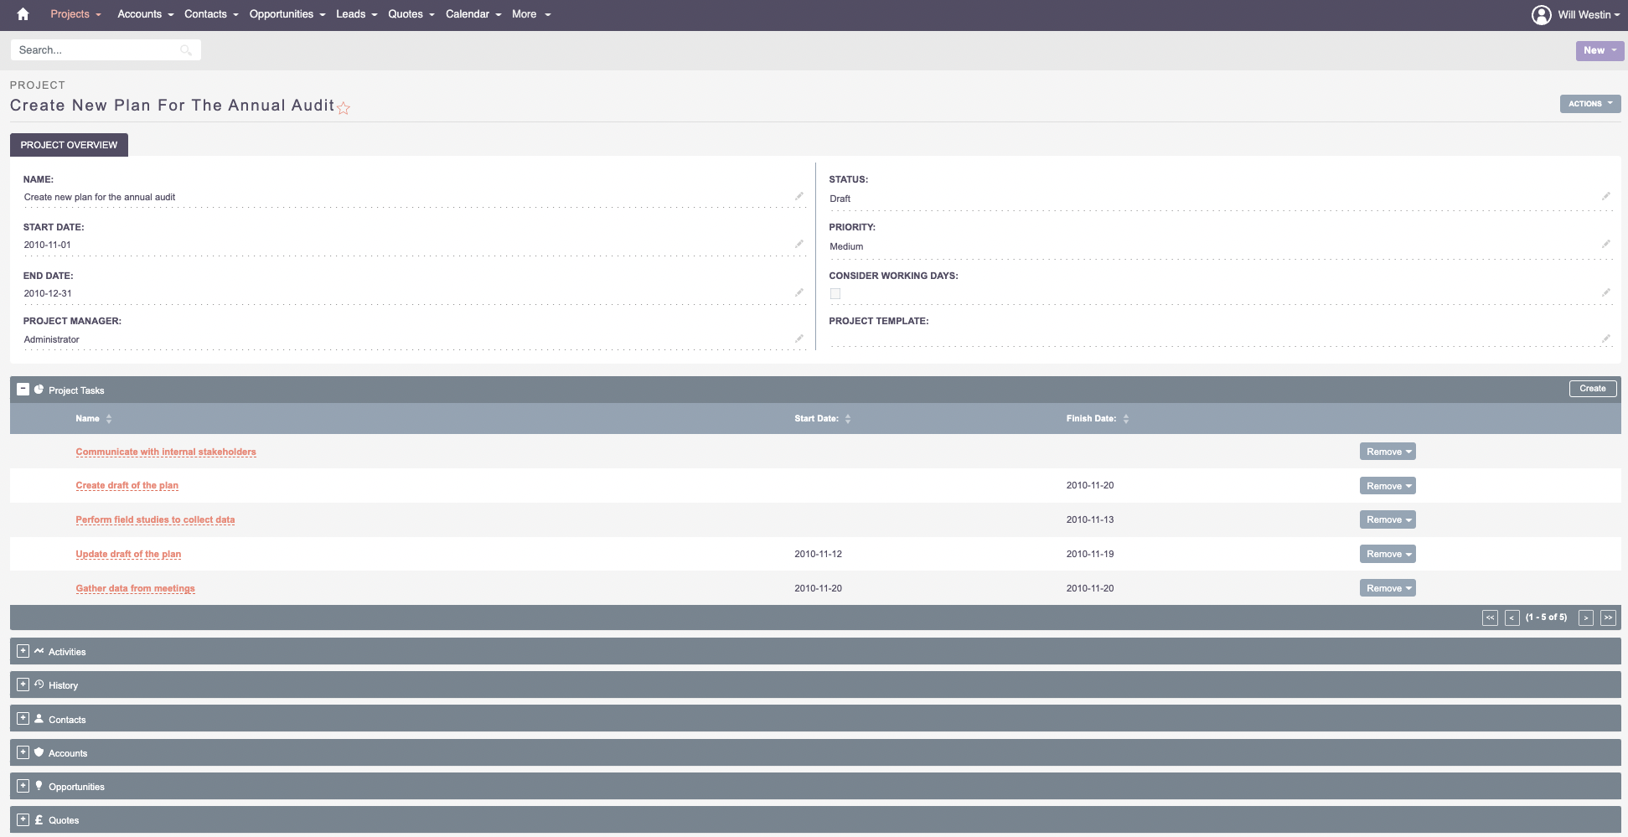Image resolution: width=1628 pixels, height=837 pixels.
Task: Click the pencil edit icon for Name field
Action: 798,196
